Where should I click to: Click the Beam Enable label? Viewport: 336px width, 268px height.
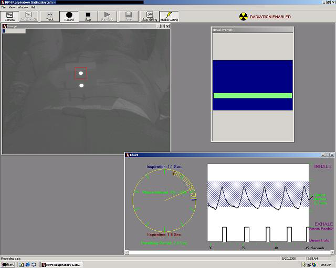pos(321,229)
